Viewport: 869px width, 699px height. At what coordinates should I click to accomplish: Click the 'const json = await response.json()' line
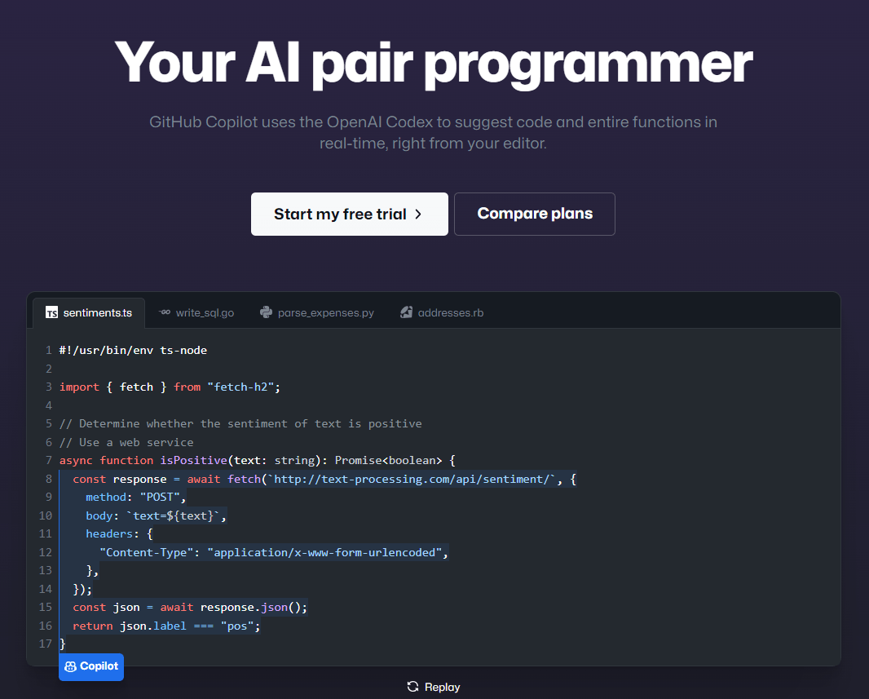click(190, 607)
